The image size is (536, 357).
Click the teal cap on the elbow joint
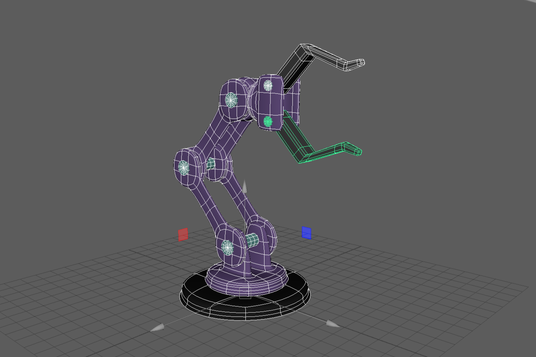point(184,167)
